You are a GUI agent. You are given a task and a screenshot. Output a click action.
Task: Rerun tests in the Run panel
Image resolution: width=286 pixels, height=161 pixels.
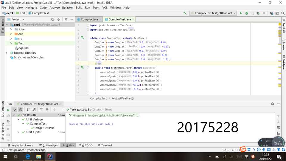coord(8,110)
